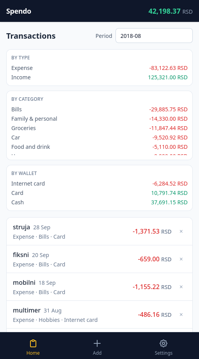Click the 42,198.37 RSD total balance
The image size is (199, 359).
tap(171, 11)
